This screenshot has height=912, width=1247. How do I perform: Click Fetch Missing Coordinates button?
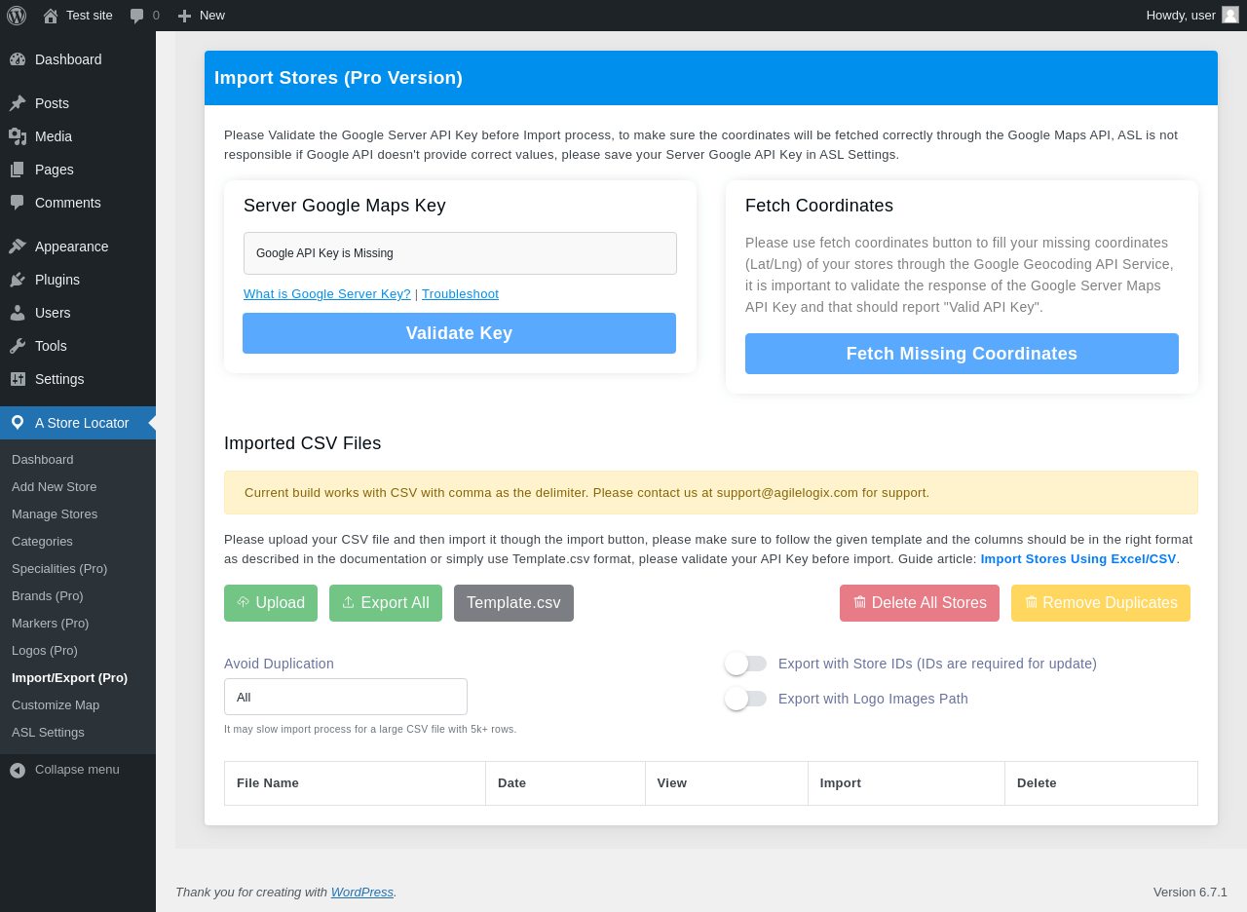pos(962,354)
